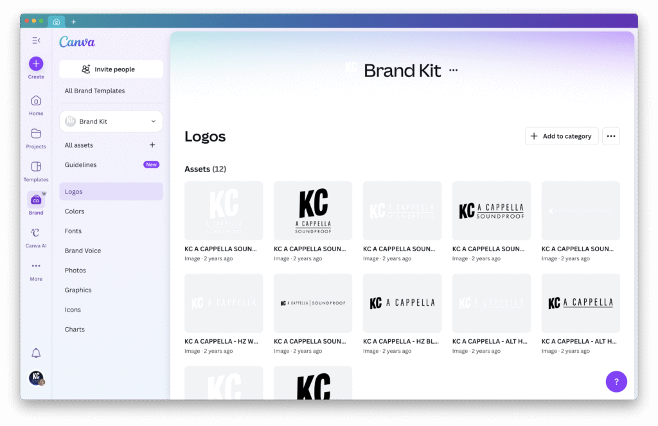Add new asset with plus beside All assets
The height and width of the screenshot is (426, 658).
152,145
